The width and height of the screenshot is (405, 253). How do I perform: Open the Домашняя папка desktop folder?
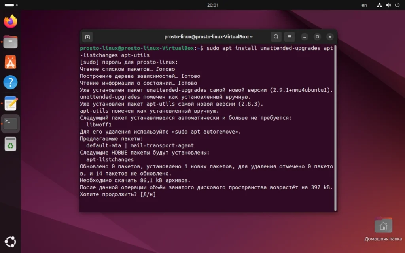pos(383,229)
